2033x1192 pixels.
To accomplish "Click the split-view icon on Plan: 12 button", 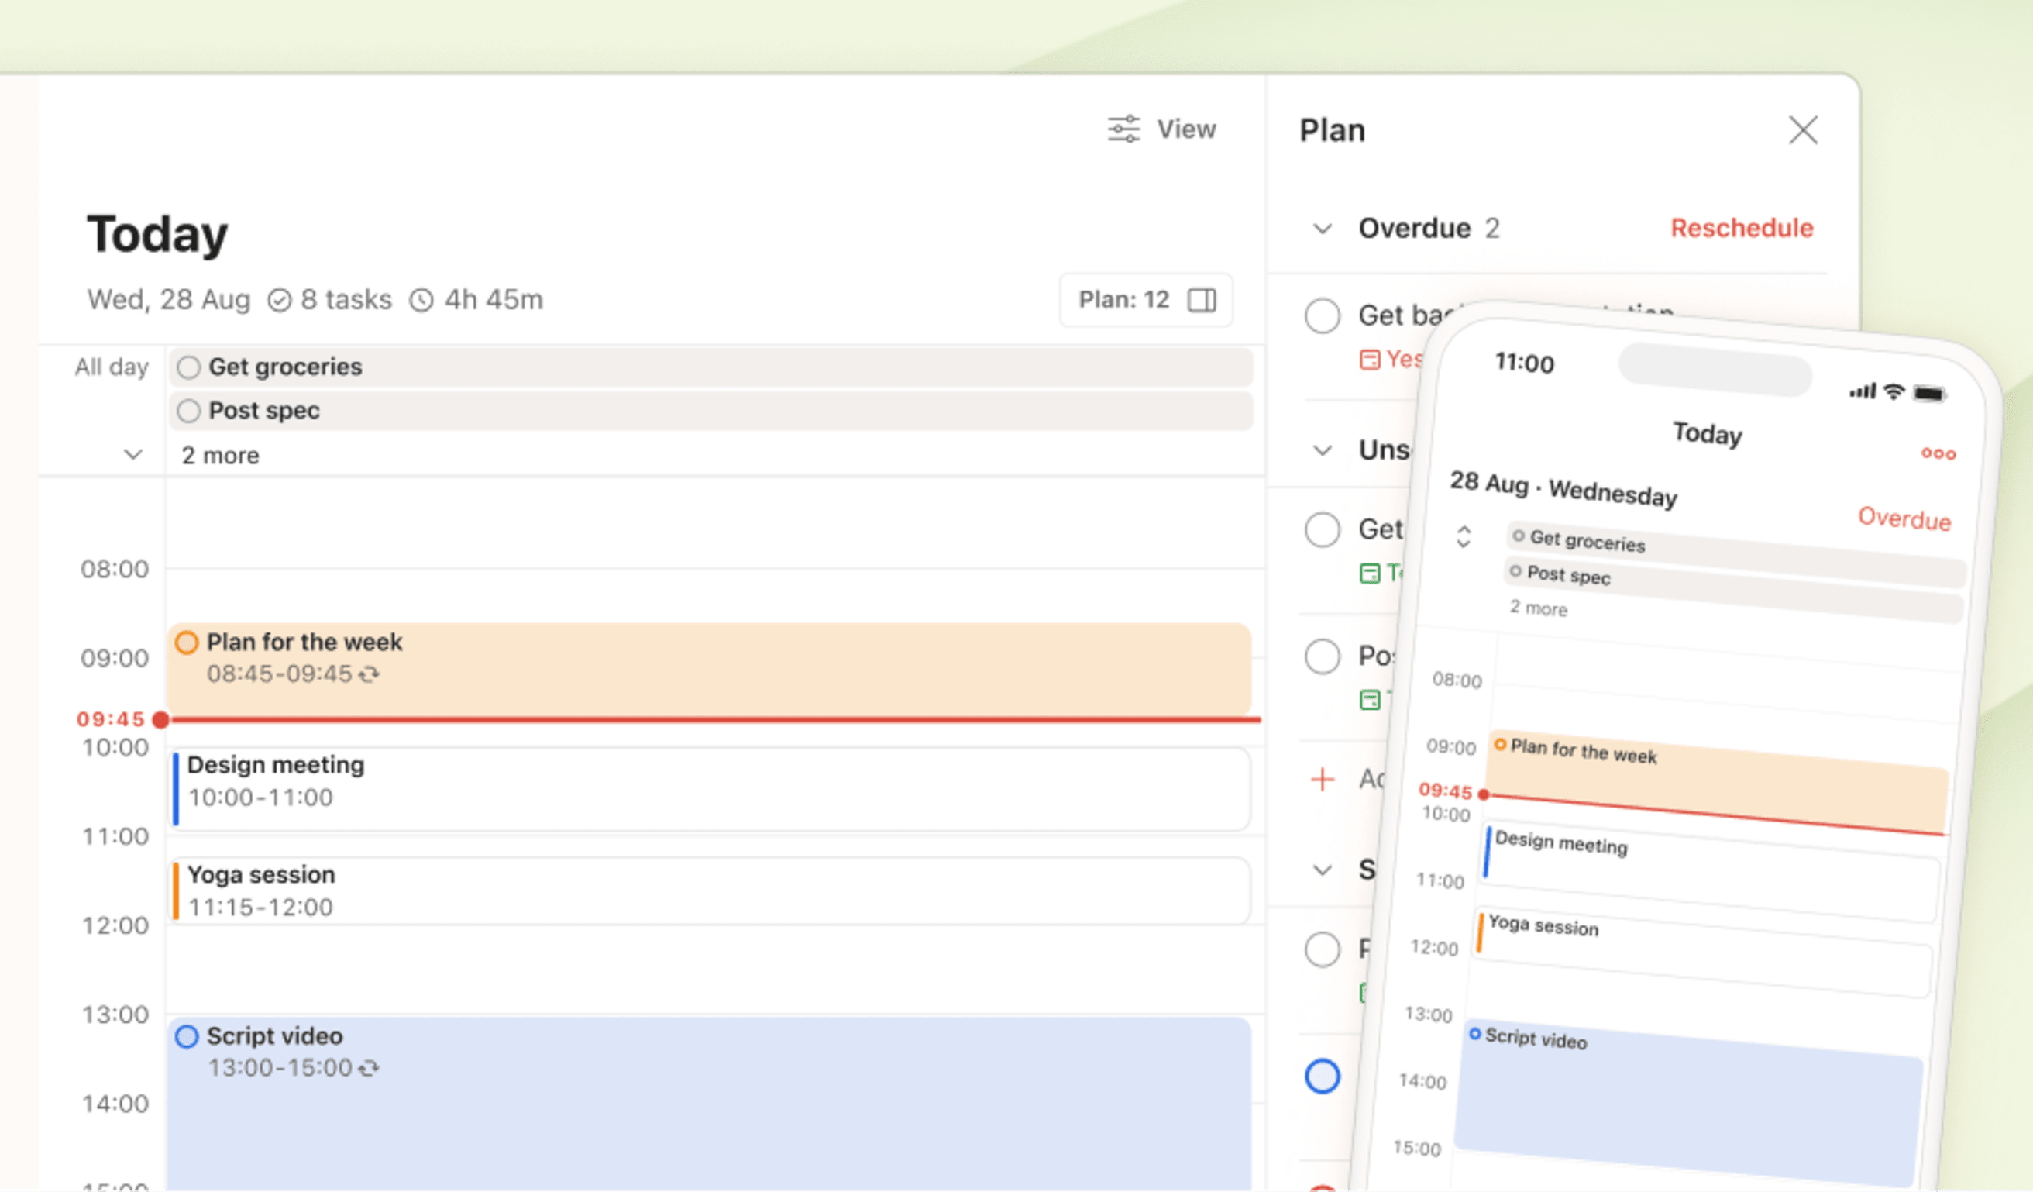I will click(x=1201, y=299).
